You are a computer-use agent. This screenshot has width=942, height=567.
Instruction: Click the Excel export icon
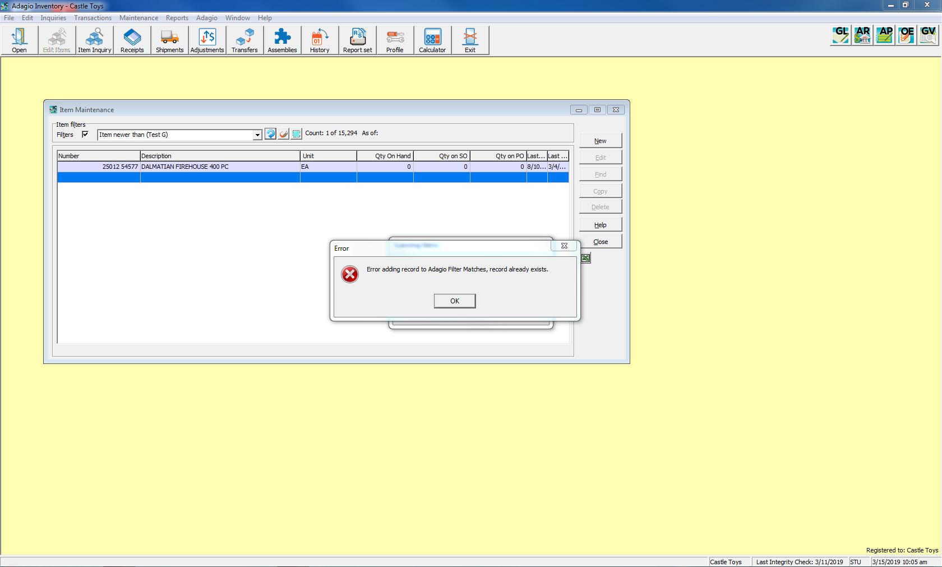click(x=585, y=258)
